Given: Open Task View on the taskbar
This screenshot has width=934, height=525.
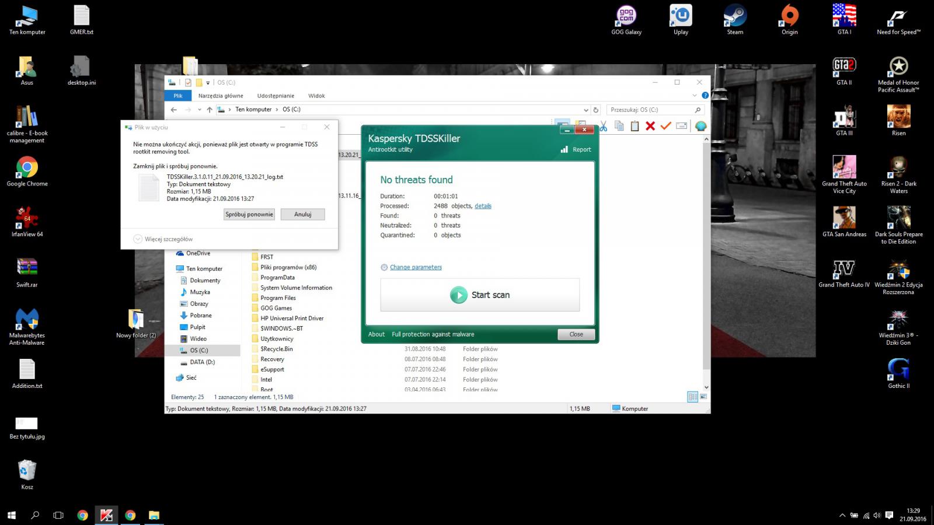Looking at the screenshot, I should 58,515.
